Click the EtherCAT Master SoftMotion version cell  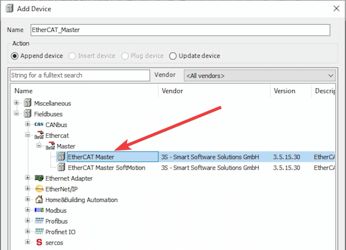click(x=287, y=168)
